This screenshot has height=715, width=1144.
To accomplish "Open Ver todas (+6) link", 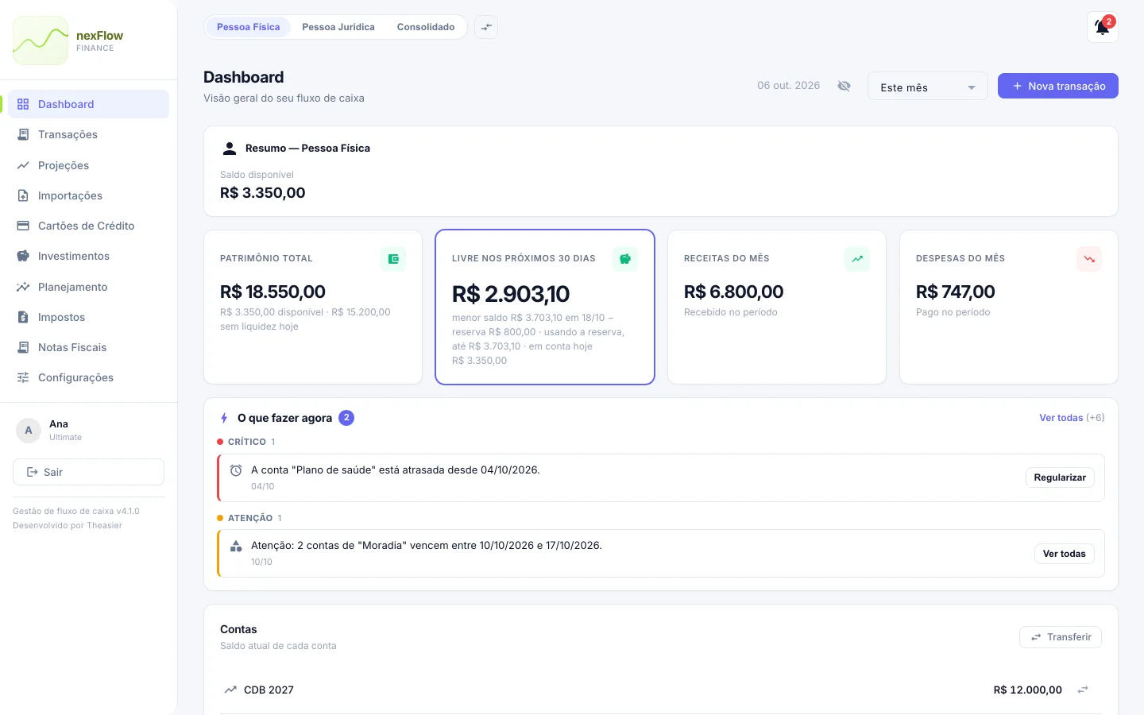I will point(1072,418).
